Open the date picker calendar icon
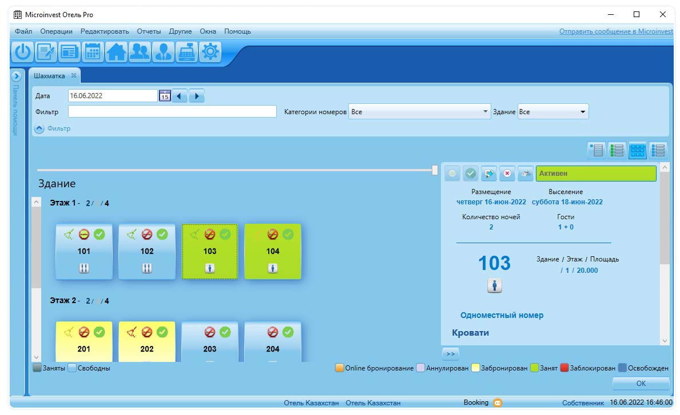 click(164, 96)
